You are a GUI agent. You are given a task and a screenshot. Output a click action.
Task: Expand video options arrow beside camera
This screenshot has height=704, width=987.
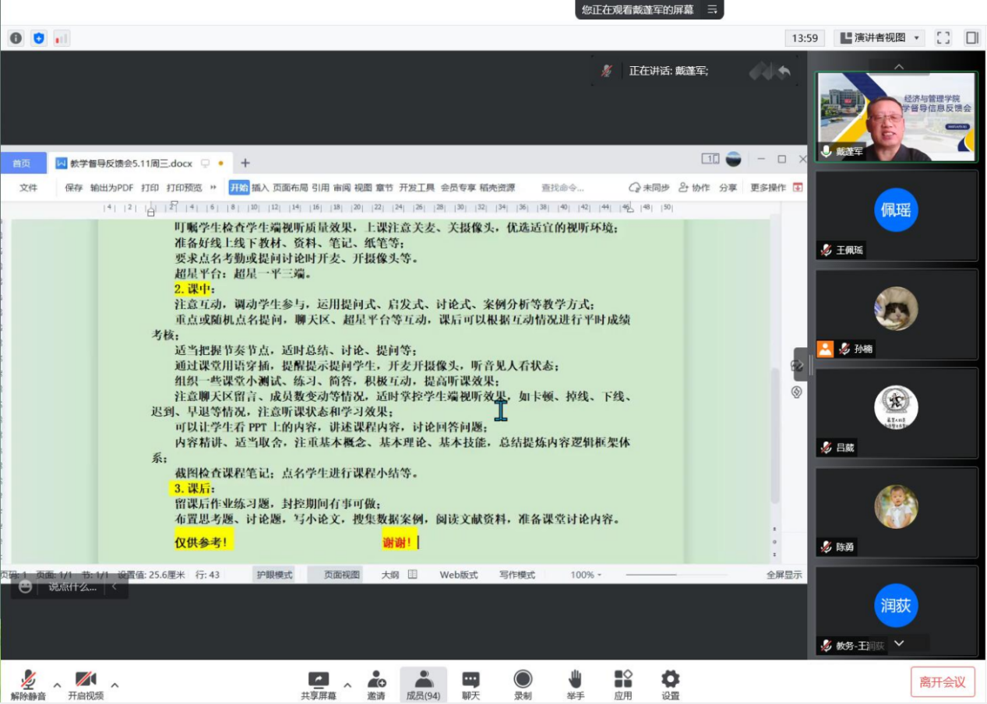115,685
